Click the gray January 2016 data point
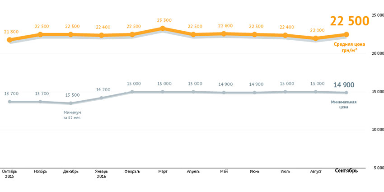The image size is (384, 192). point(102,98)
